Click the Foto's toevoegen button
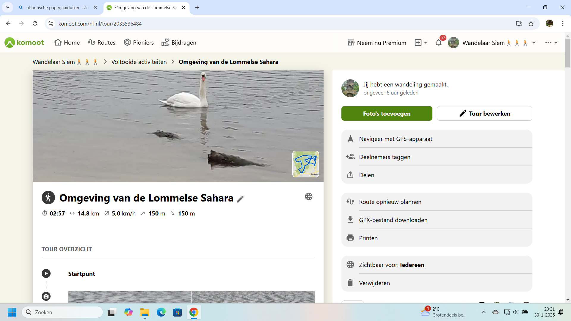The width and height of the screenshot is (571, 321). pos(387,114)
